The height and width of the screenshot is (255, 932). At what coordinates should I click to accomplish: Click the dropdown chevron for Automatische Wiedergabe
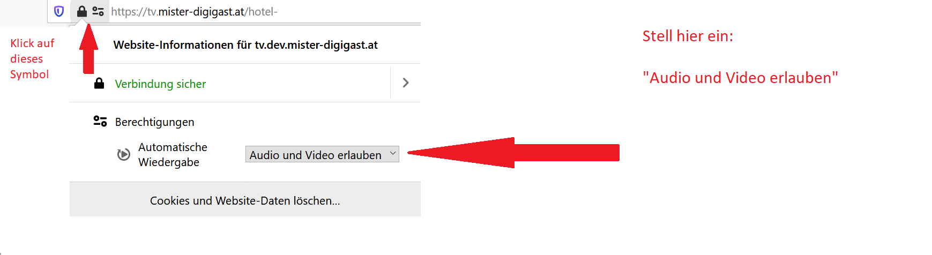pos(393,154)
